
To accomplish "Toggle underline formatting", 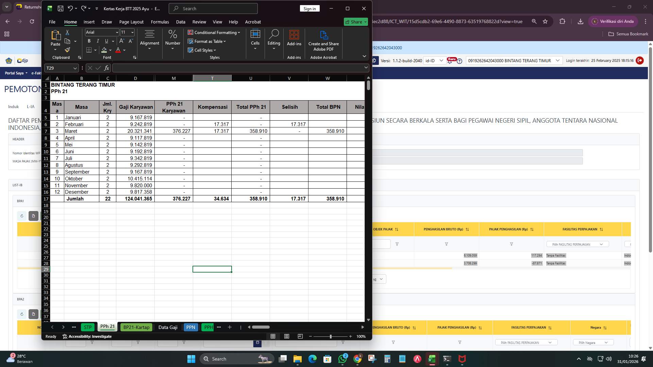I will (106, 41).
